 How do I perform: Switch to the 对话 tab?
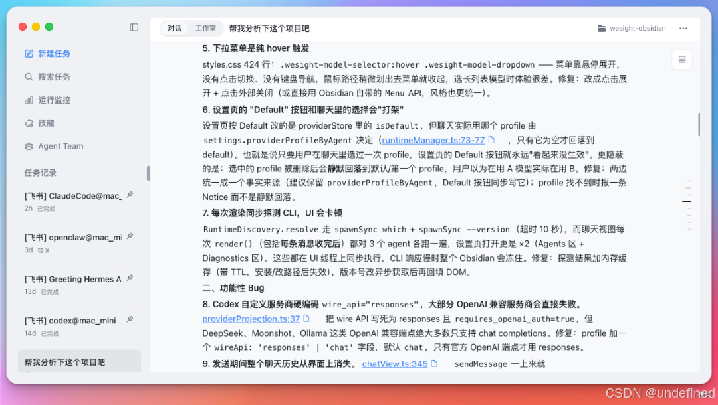point(174,29)
